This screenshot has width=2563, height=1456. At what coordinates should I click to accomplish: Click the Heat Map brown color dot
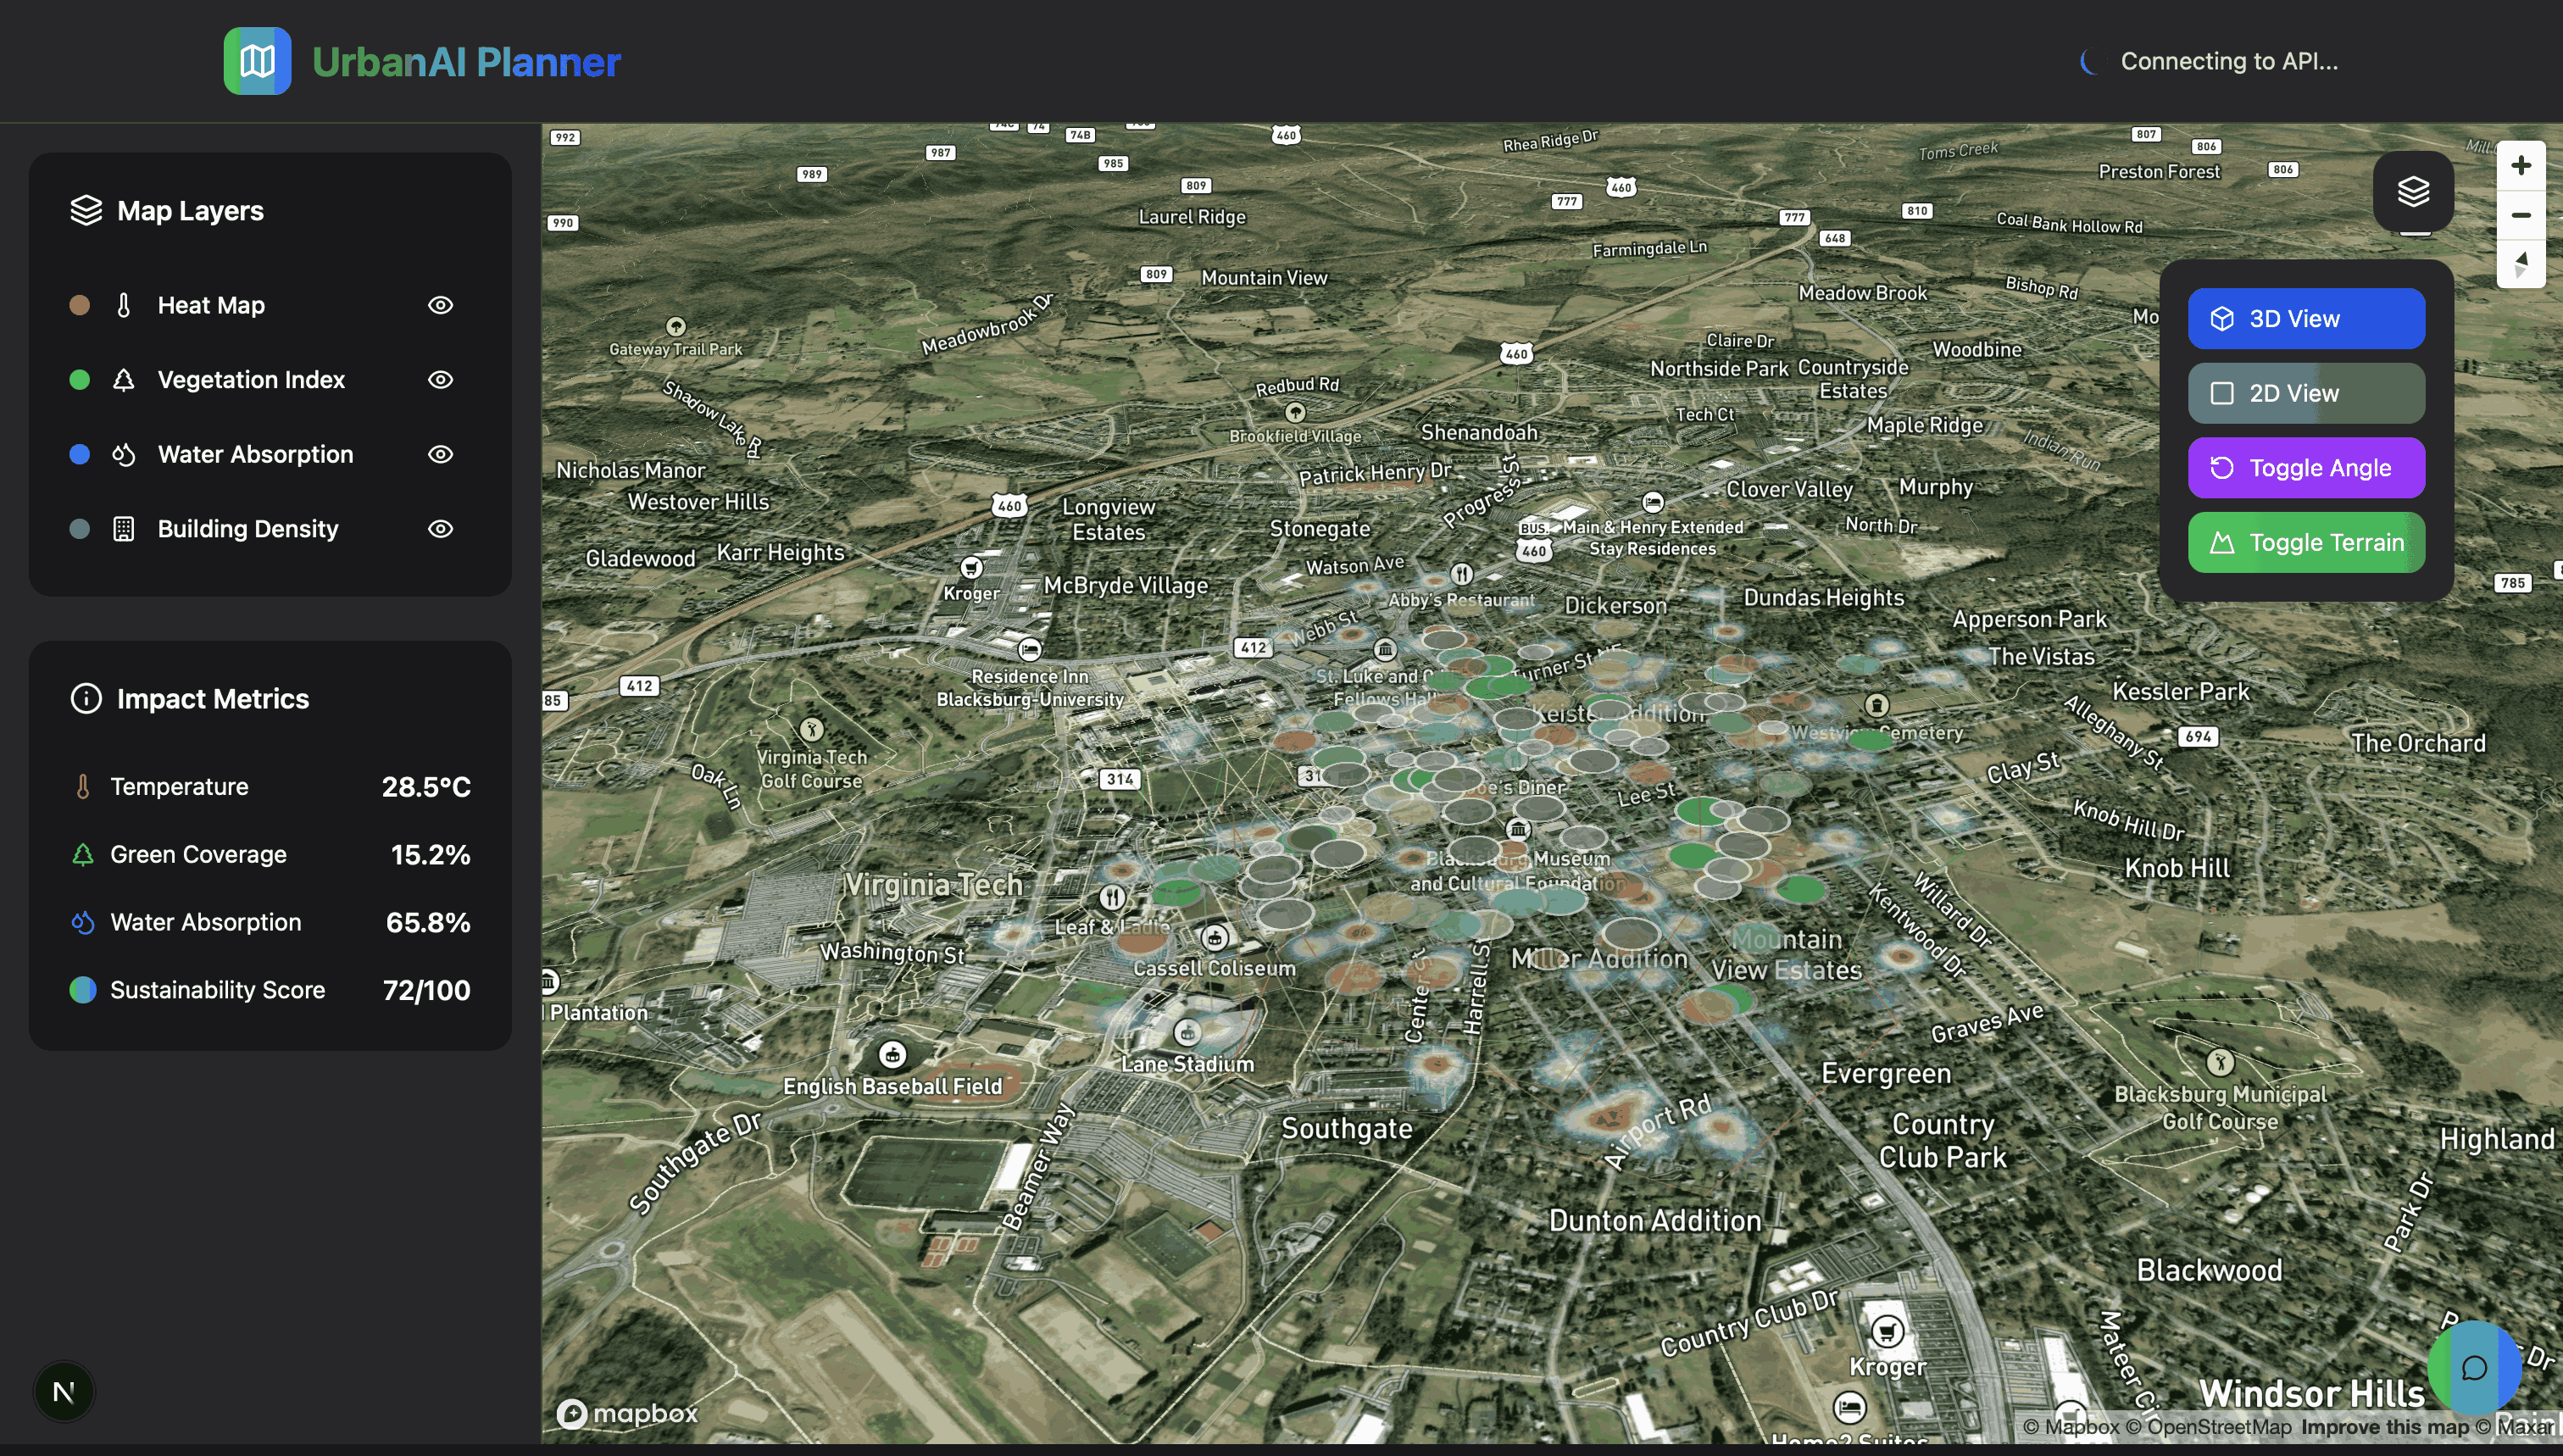tap(80, 305)
